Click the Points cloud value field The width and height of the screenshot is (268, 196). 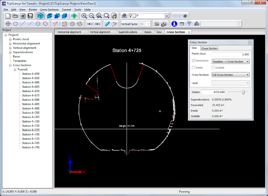pyautogui.click(x=231, y=54)
